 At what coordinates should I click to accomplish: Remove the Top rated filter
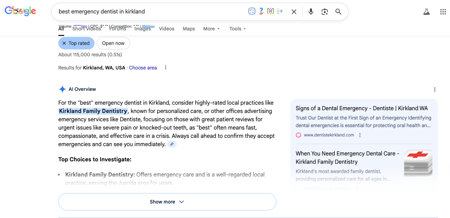64,43
